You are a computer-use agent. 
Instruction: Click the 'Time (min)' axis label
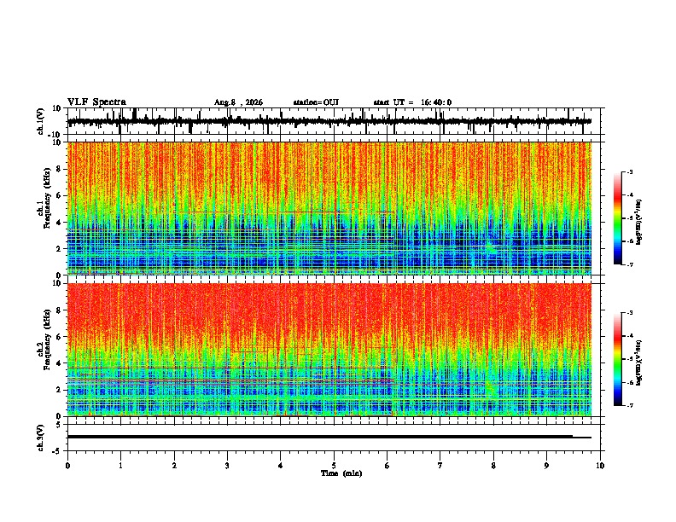(341, 473)
